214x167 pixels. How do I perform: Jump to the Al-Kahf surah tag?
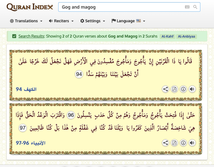[167, 36]
